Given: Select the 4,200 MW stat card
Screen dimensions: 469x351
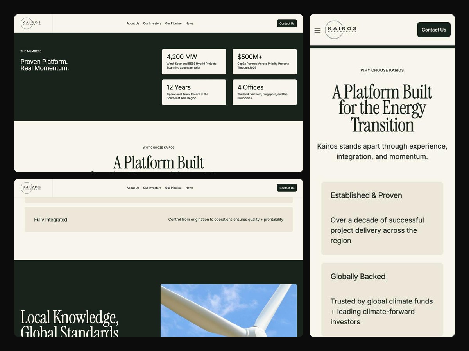Looking at the screenshot, I should point(194,62).
